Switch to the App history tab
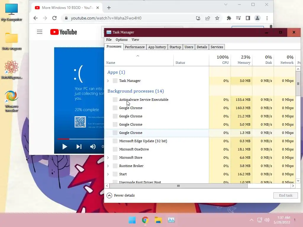303x227 pixels. (x=157, y=47)
